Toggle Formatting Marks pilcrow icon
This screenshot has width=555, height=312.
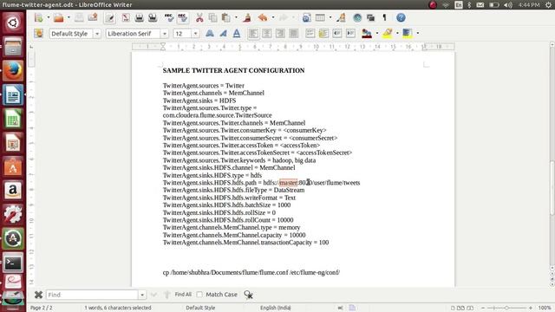click(x=384, y=17)
